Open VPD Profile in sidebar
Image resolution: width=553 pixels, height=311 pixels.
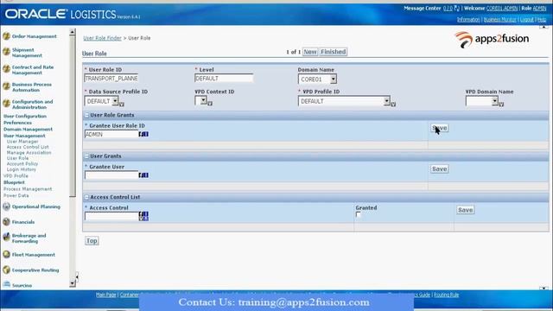coord(16,176)
